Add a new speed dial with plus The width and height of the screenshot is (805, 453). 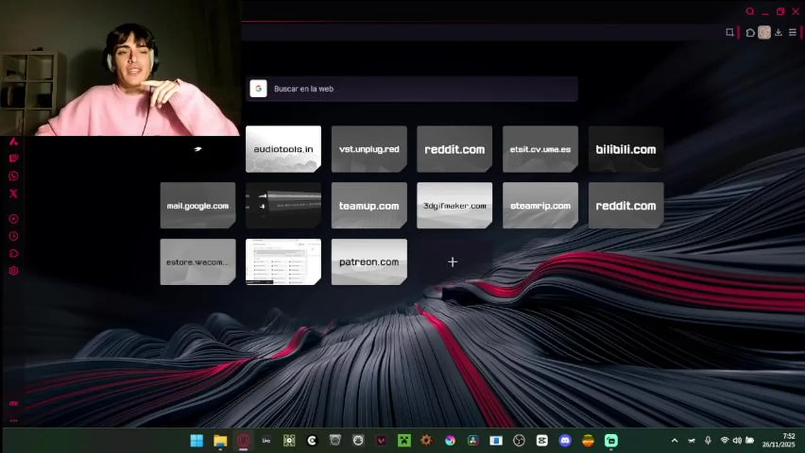click(x=452, y=262)
